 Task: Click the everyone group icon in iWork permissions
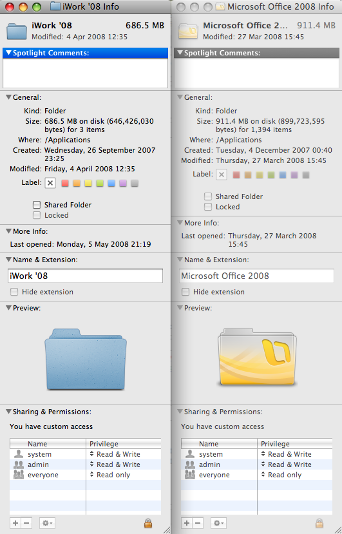pyautogui.click(x=19, y=475)
